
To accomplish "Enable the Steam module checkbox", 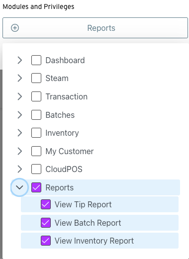I will click(36, 78).
